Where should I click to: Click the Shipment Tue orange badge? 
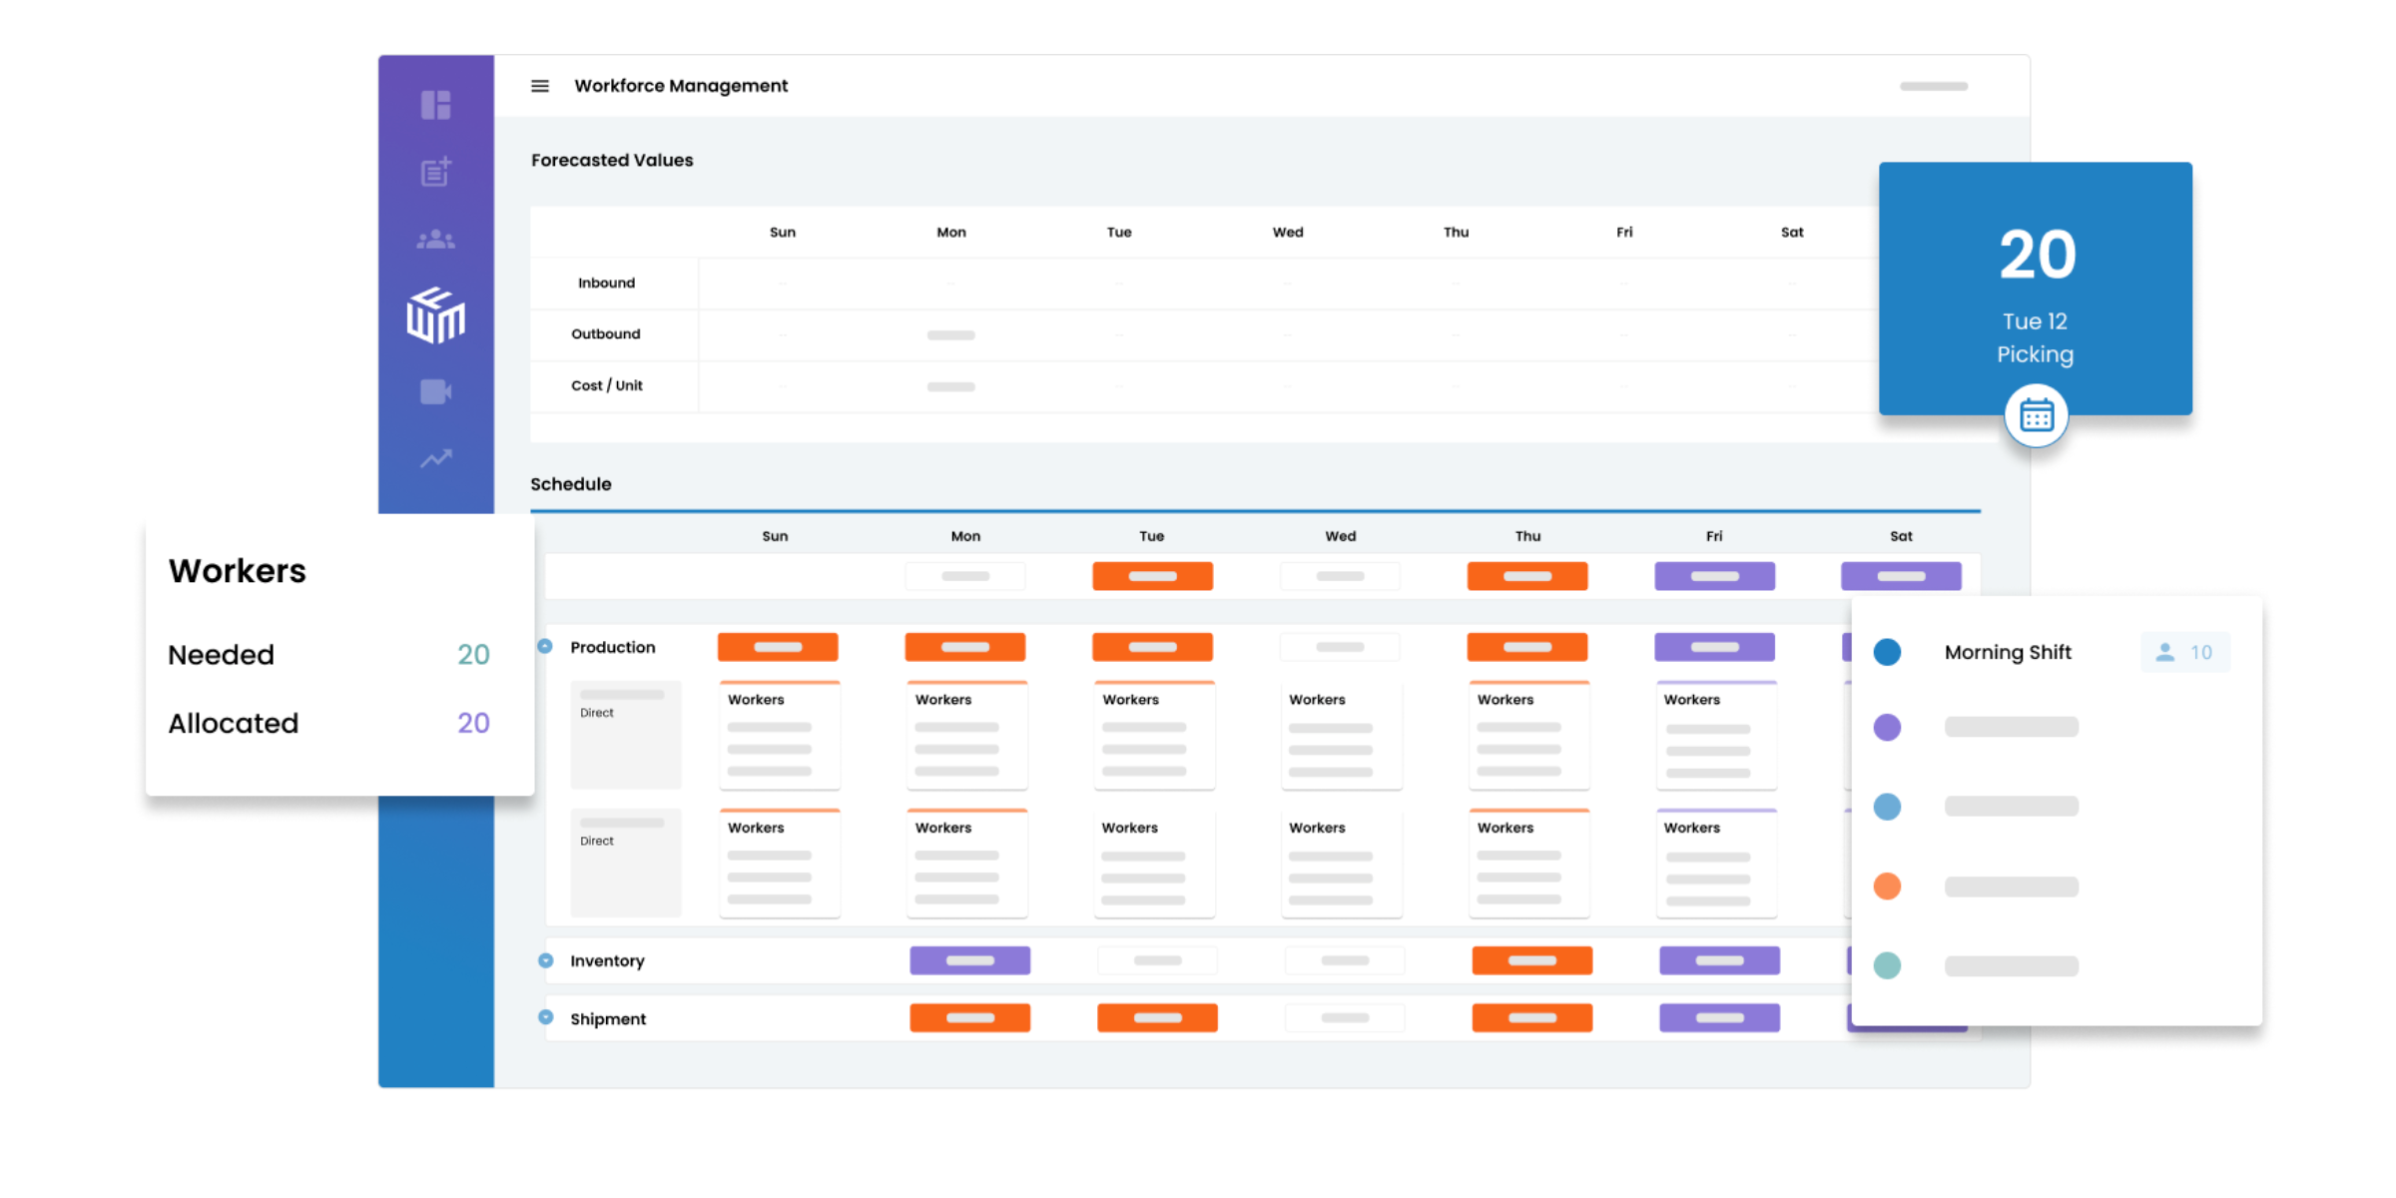click(1157, 1017)
